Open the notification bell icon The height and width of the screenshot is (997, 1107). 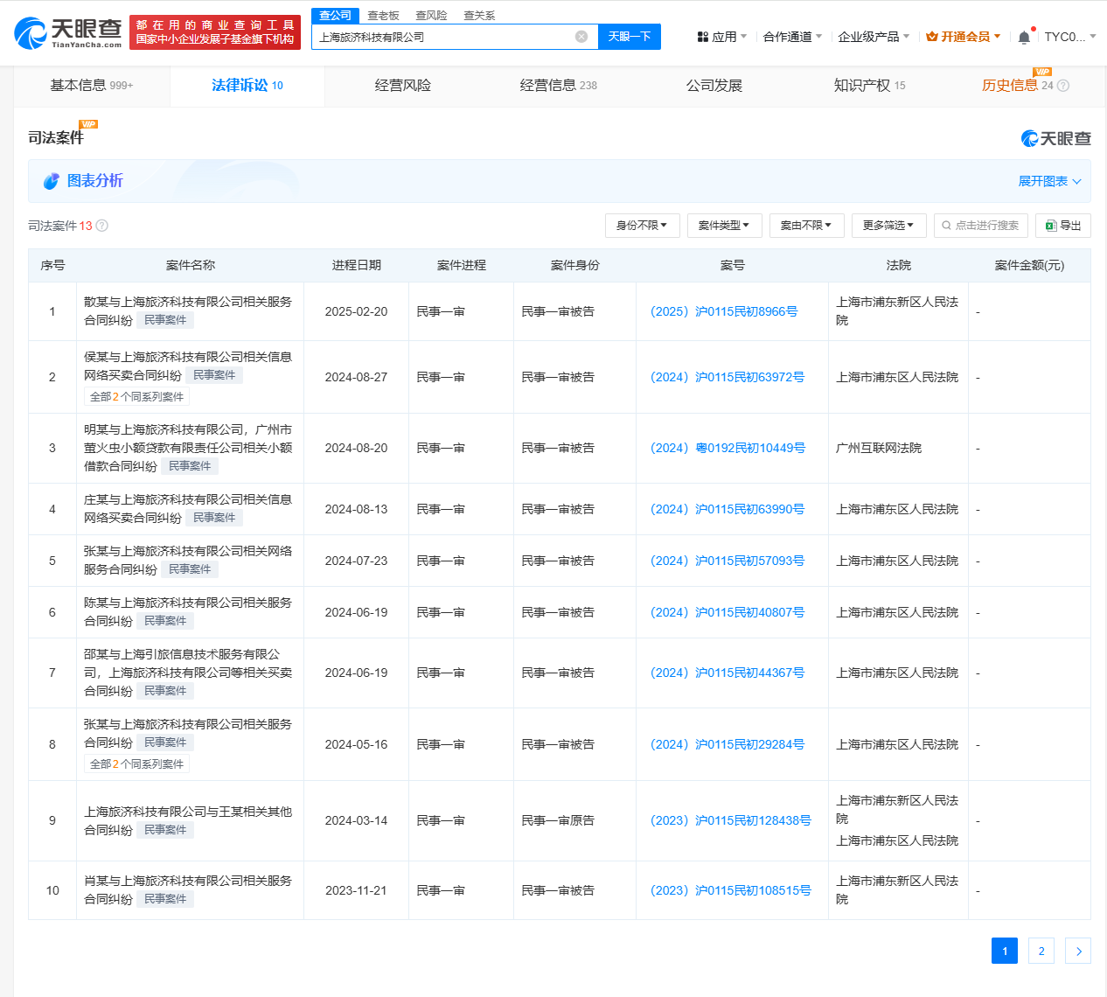click(x=1024, y=37)
